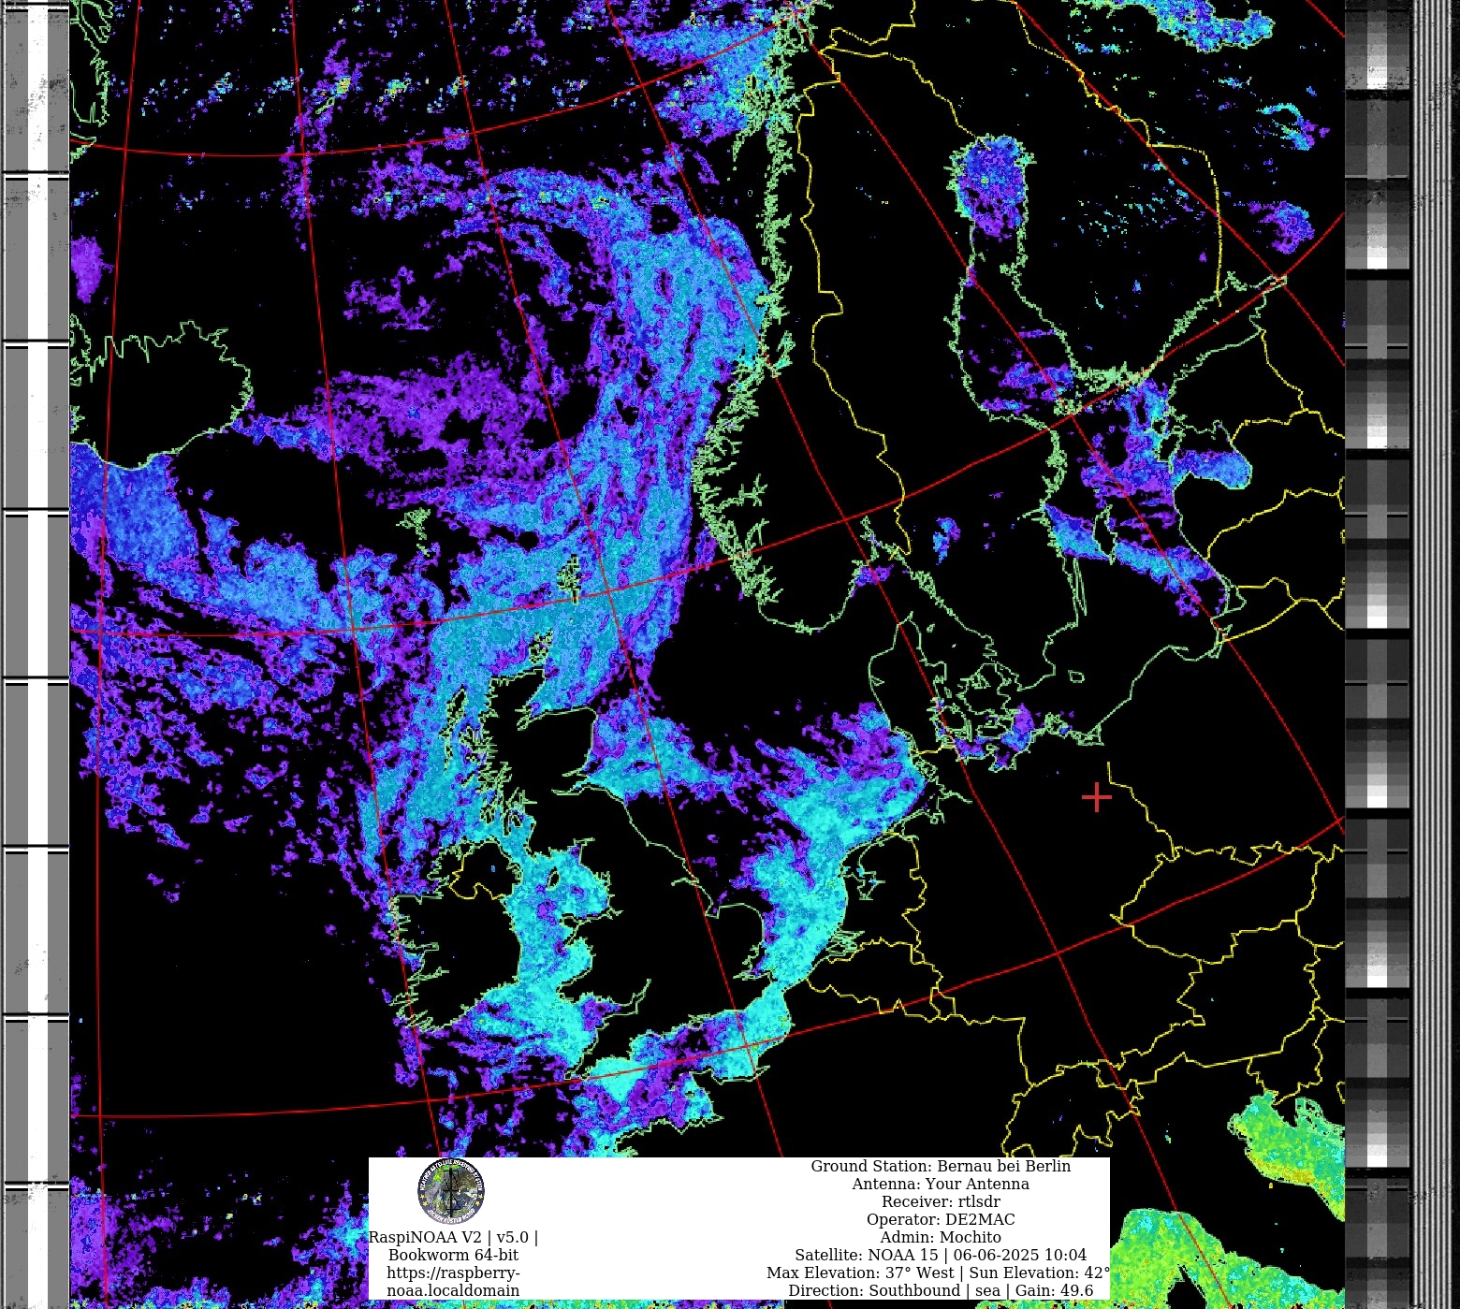
Task: Click the 'Ground Station: Bernau bei Berlin' text
Action: [x=941, y=1166]
